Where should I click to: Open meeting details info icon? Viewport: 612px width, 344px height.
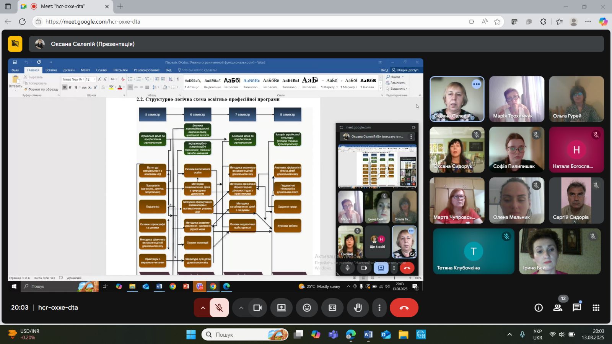(x=539, y=308)
